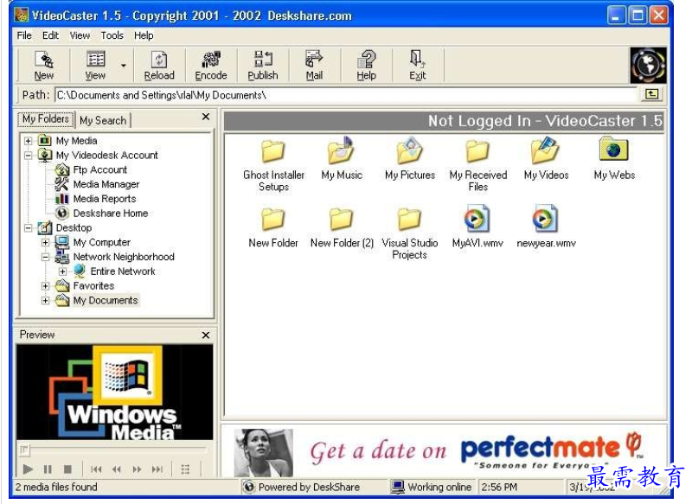The image size is (692, 504).
Task: Expand the My Media tree node
Action: (29, 141)
